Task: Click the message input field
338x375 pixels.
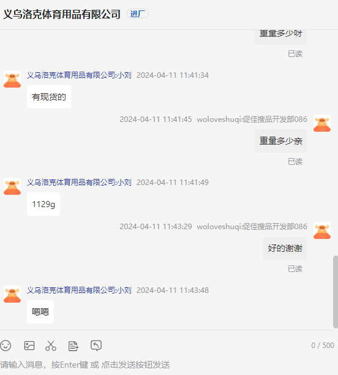Action: click(167, 365)
